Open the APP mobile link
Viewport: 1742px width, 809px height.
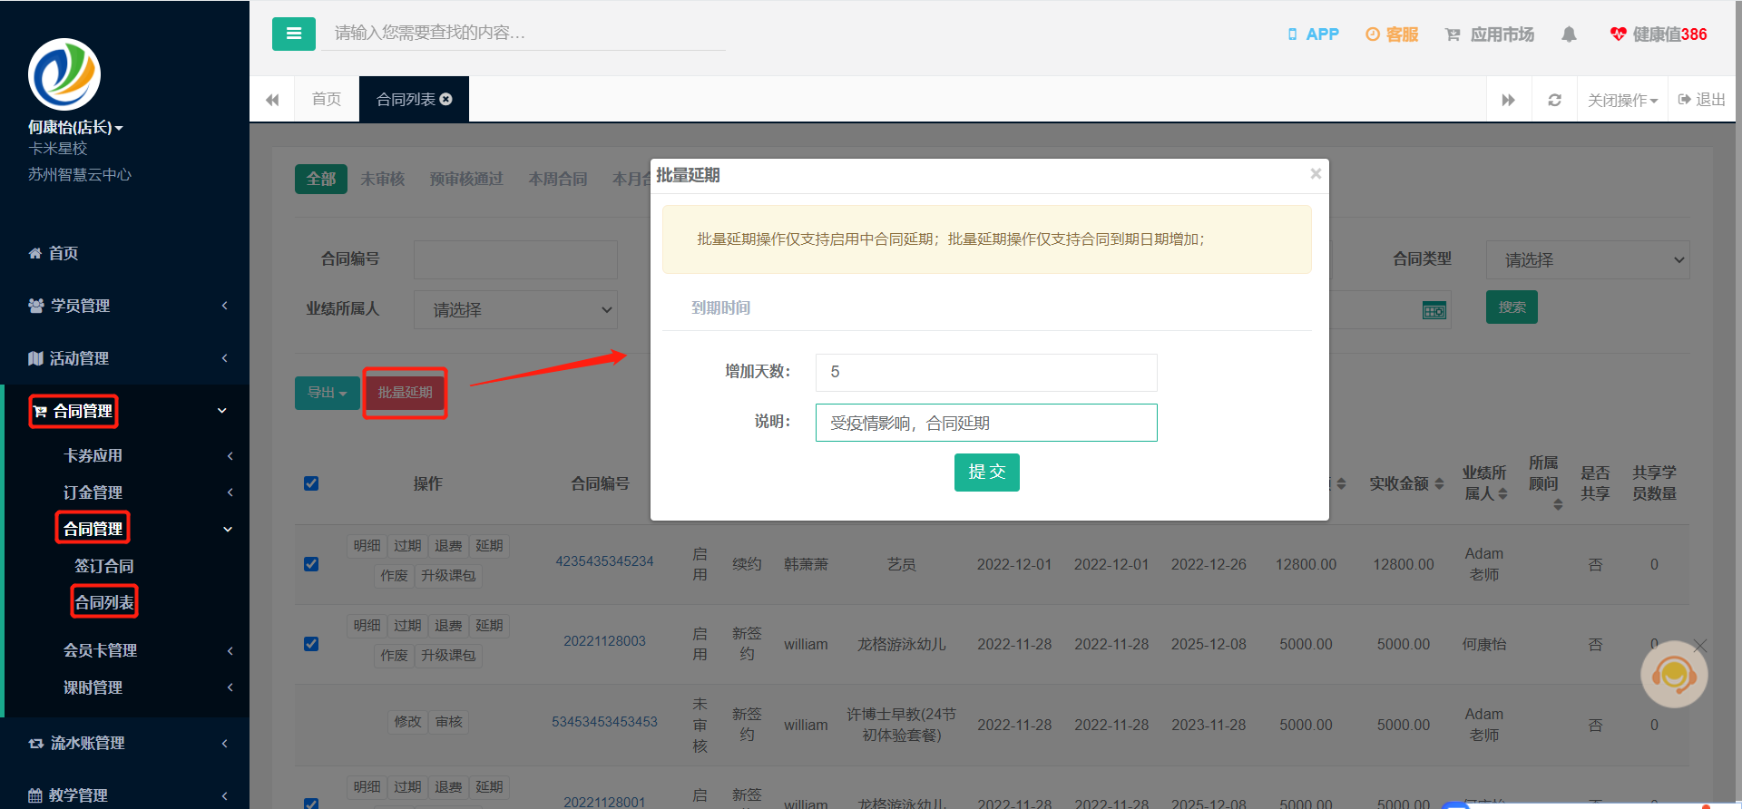click(1313, 34)
